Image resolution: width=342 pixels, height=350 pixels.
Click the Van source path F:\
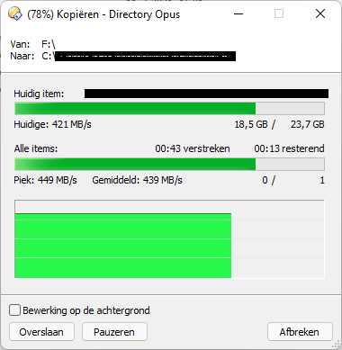(49, 44)
